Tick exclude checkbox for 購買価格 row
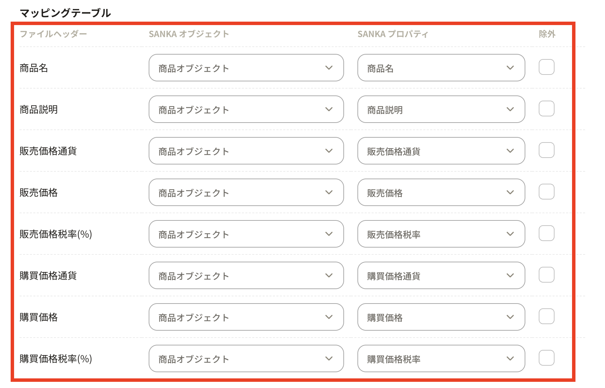Image resolution: width=605 pixels, height=388 pixels. pyautogui.click(x=546, y=316)
